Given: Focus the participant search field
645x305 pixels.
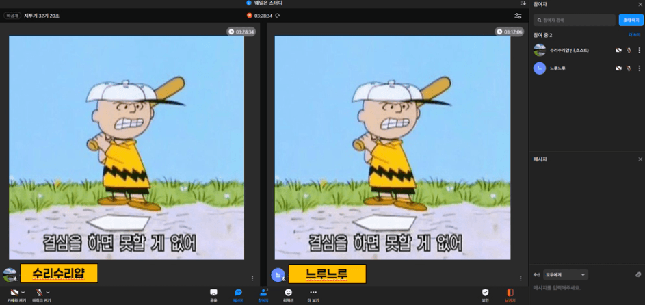Looking at the screenshot, I should coord(575,20).
